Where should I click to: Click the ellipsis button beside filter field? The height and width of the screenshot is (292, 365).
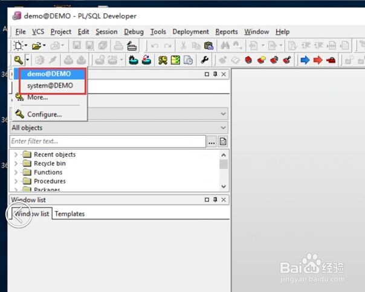coord(212,142)
